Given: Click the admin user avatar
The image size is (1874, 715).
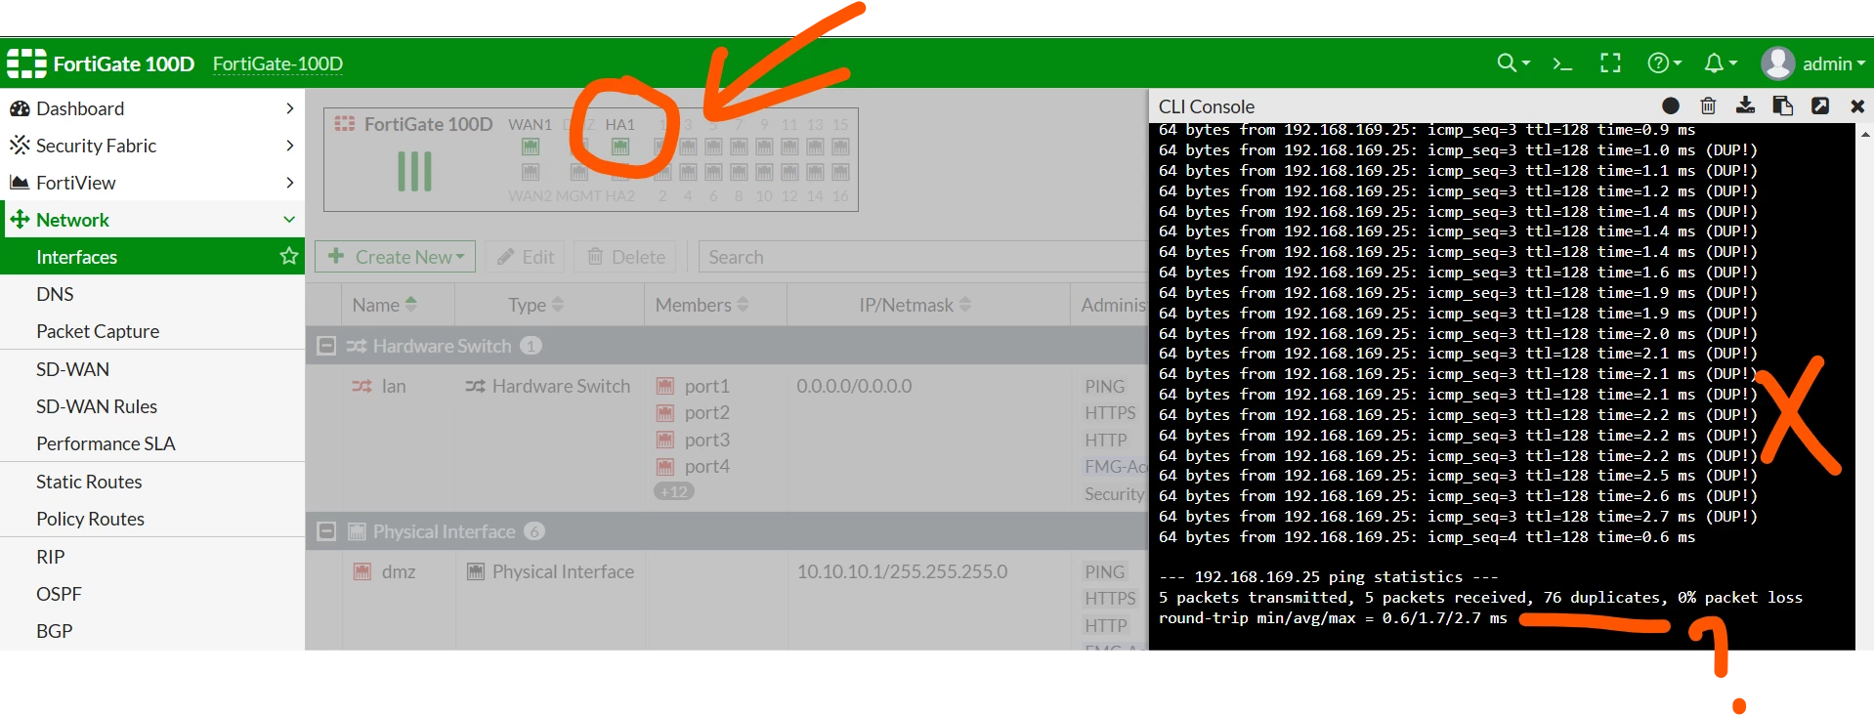Looking at the screenshot, I should click(x=1777, y=63).
